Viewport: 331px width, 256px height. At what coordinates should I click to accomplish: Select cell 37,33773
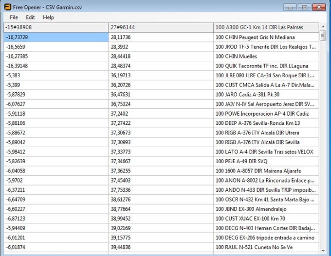point(161,152)
